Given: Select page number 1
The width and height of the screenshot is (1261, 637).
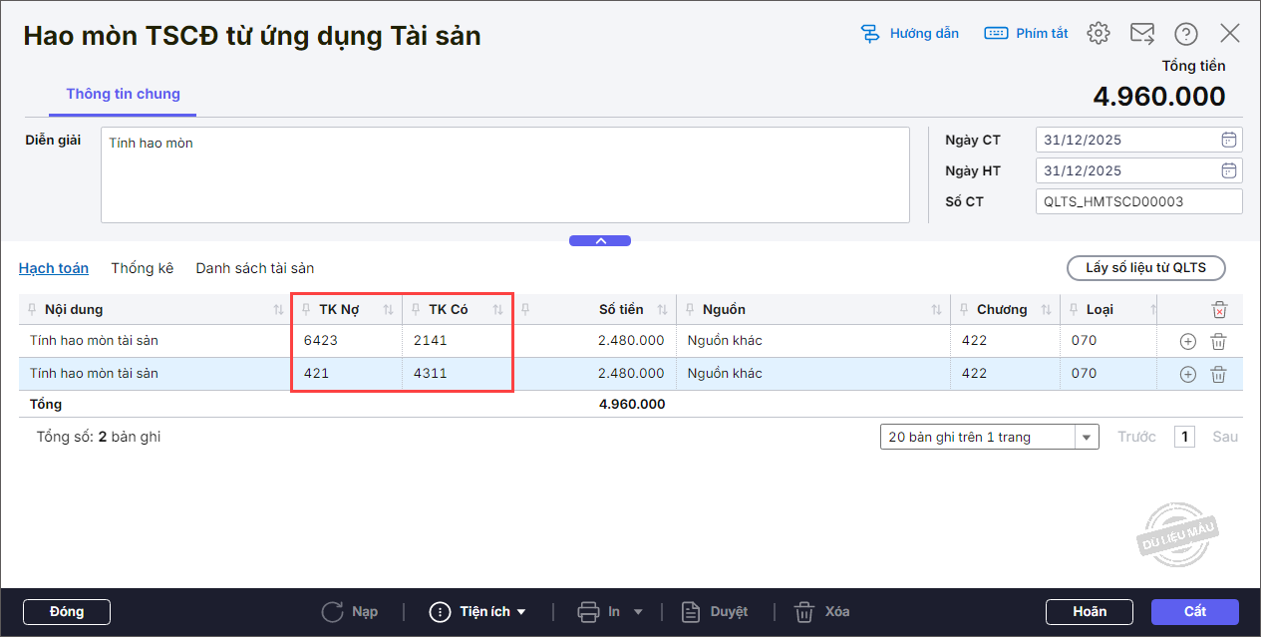Looking at the screenshot, I should click(x=1184, y=437).
